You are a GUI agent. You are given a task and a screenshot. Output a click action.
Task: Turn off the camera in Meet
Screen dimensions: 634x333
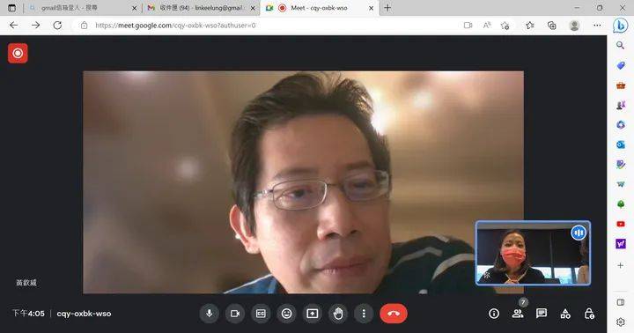pos(235,314)
